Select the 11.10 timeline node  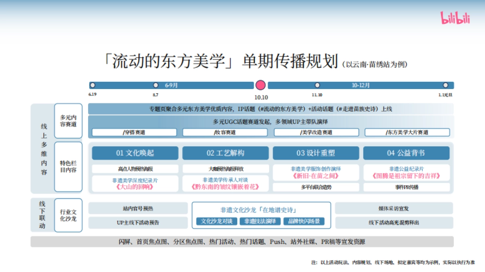click(317, 85)
